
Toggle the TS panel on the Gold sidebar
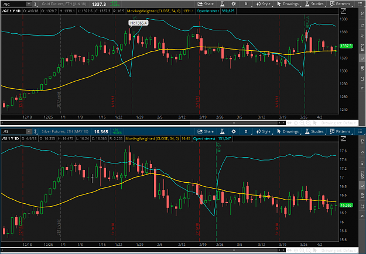coord(362,25)
